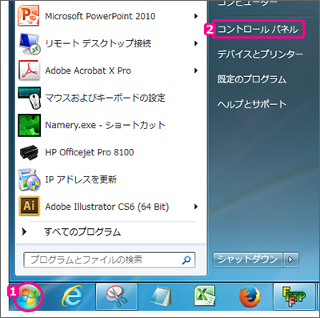Expand Adobe Acrobat X Pro jump list arrow

196,70
